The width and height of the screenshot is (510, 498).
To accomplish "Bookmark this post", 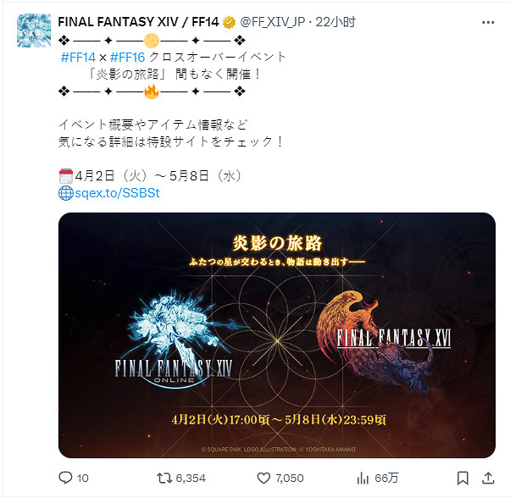I will (x=463, y=478).
